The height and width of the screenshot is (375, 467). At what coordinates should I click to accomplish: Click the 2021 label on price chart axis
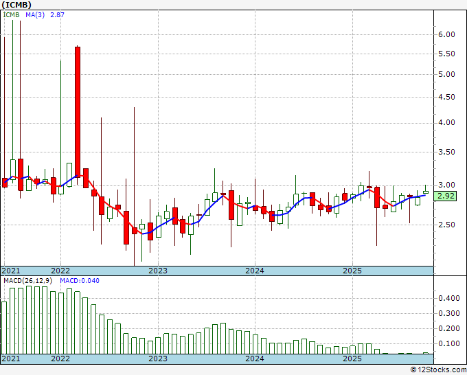tap(11, 271)
